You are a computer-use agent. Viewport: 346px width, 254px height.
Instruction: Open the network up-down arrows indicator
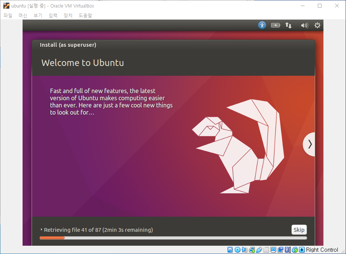point(288,25)
